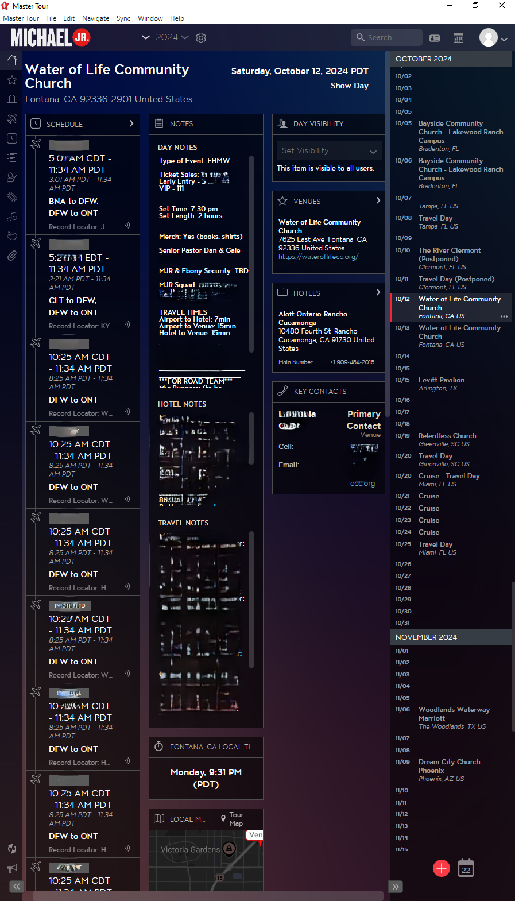
Task: Click the horizontal scrollbar at window bottom
Action: tap(208, 896)
